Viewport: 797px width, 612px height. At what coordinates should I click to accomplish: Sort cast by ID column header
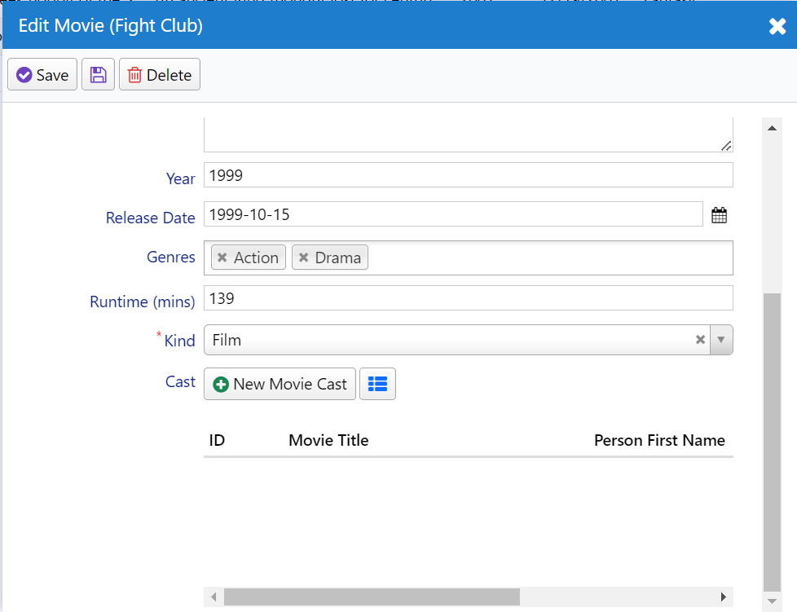(217, 440)
